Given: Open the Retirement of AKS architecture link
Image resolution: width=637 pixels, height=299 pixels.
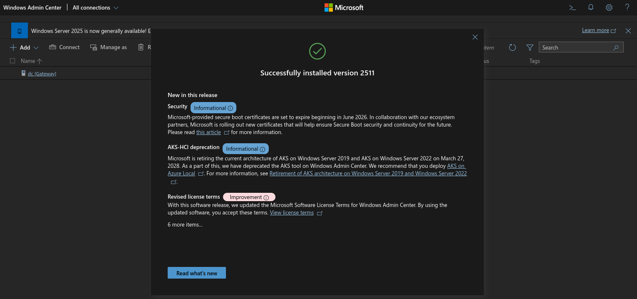Looking at the screenshot, I should pyautogui.click(x=368, y=173).
